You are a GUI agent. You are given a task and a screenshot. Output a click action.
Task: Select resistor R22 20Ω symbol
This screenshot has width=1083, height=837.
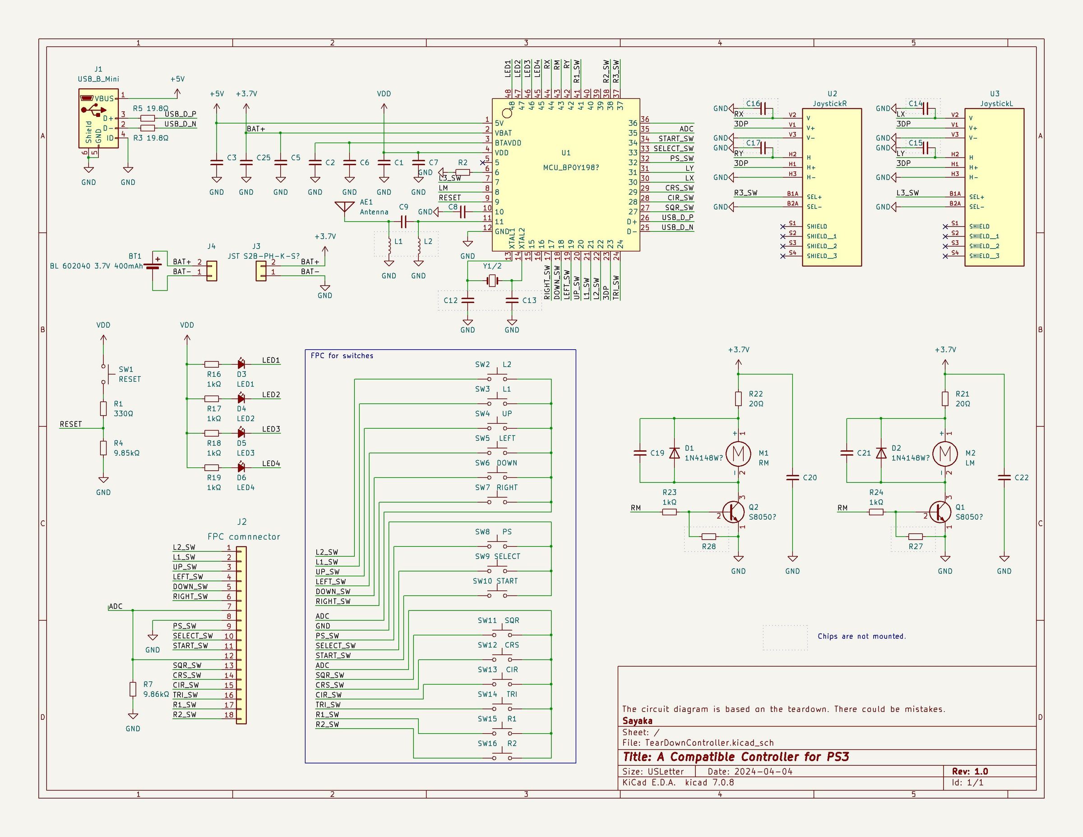coord(738,398)
